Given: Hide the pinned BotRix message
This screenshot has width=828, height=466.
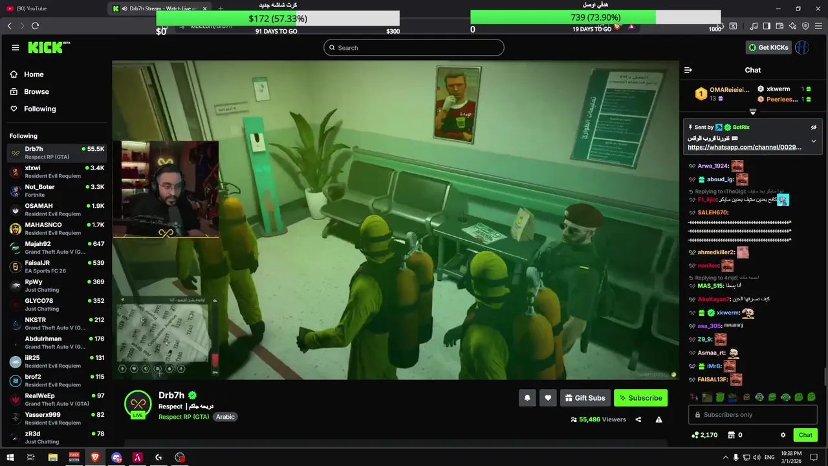Looking at the screenshot, I should 814,128.
